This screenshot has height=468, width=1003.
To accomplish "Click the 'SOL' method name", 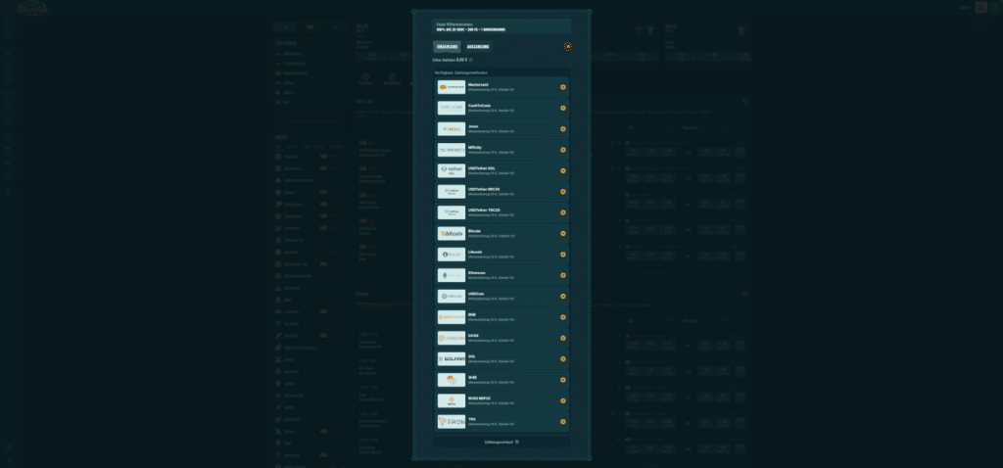I will point(472,356).
